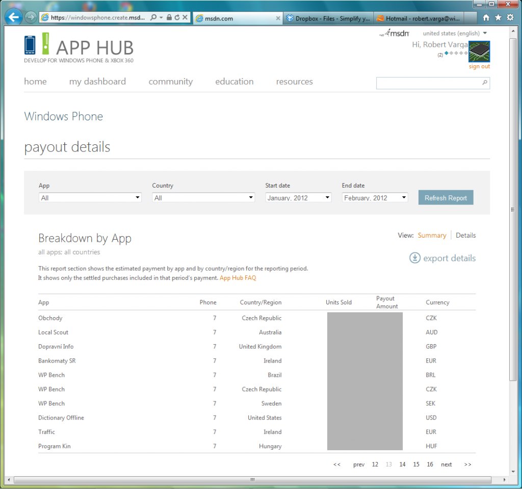Click the vertical scrollbar down arrow
The width and height of the screenshot is (522, 489).
513,471
